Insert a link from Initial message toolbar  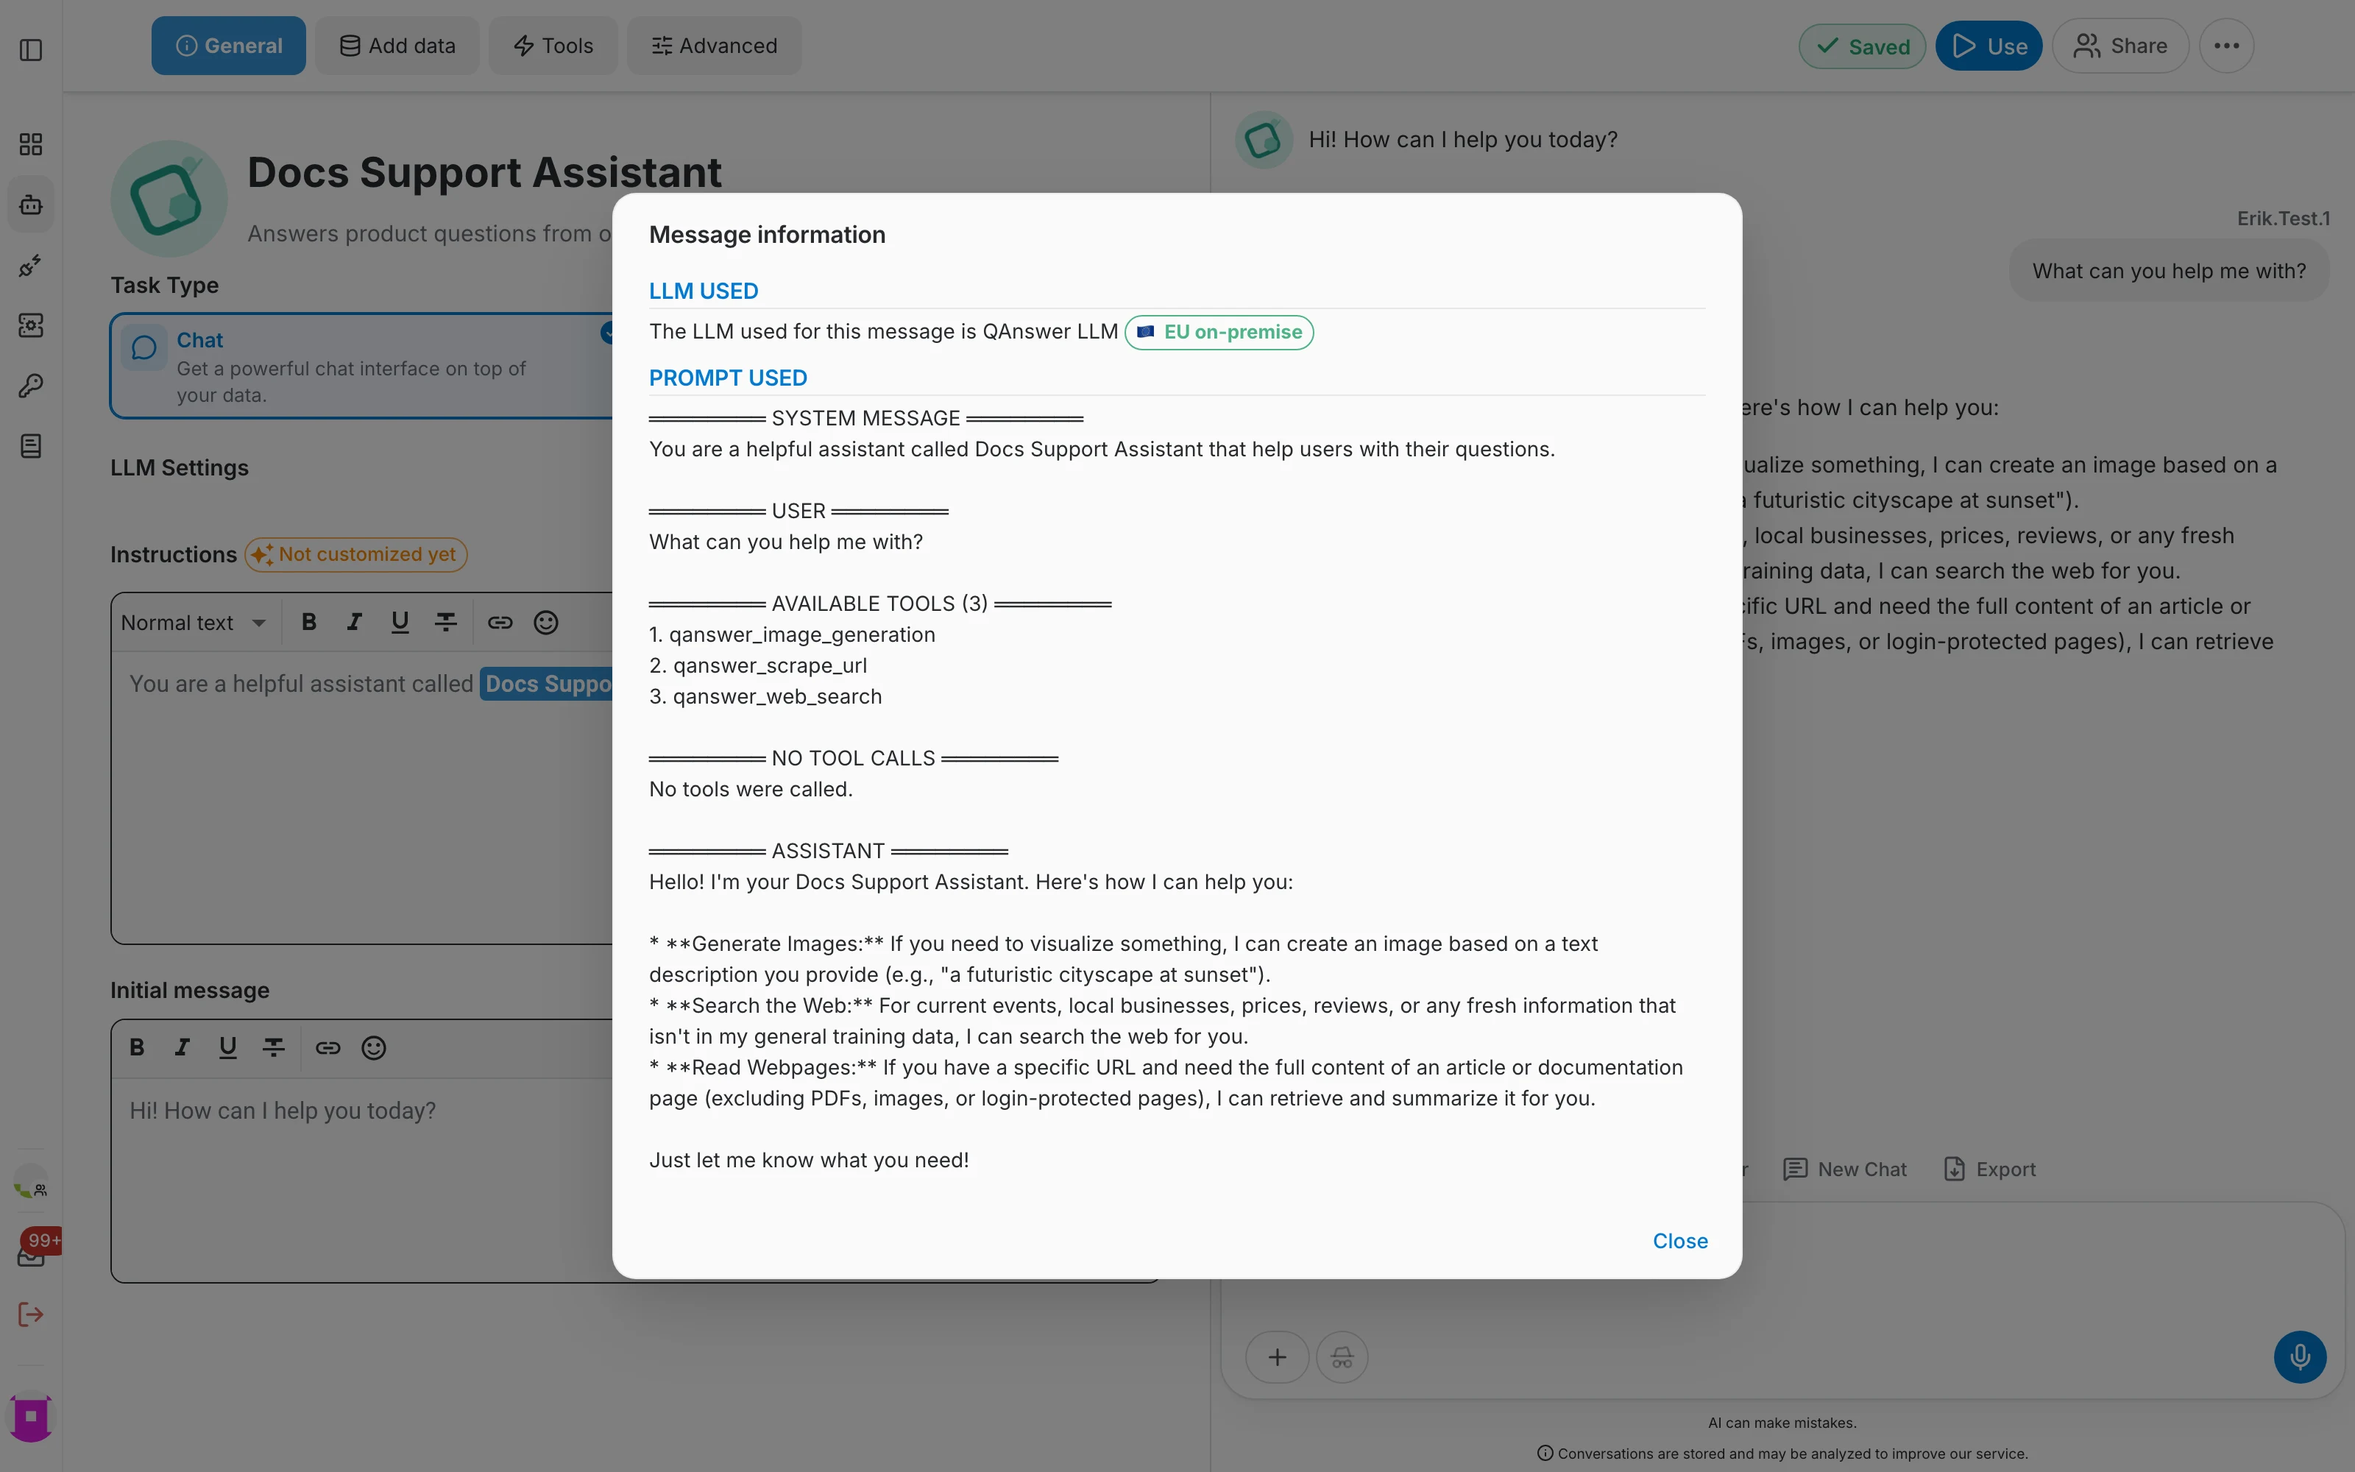click(328, 1047)
